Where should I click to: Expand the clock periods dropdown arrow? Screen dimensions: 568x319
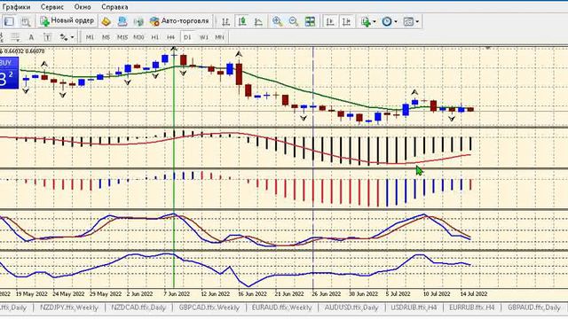click(x=396, y=21)
